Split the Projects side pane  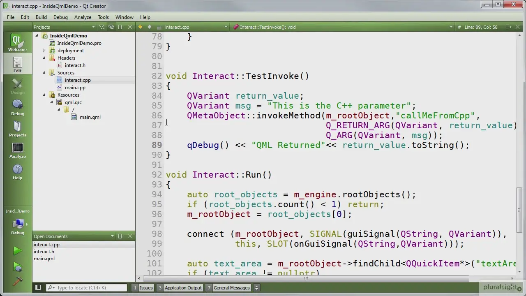[121, 27]
